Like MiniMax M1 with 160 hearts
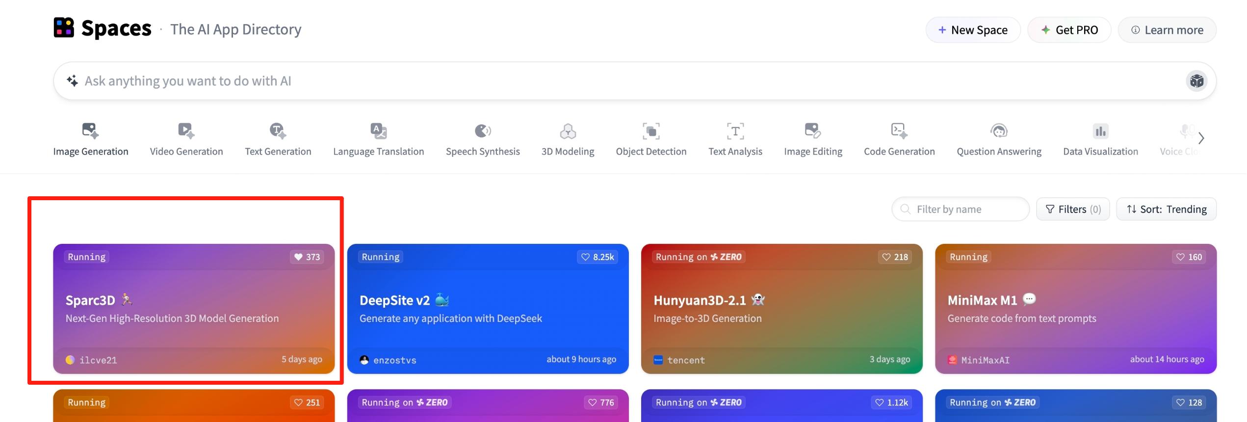 (x=1189, y=257)
